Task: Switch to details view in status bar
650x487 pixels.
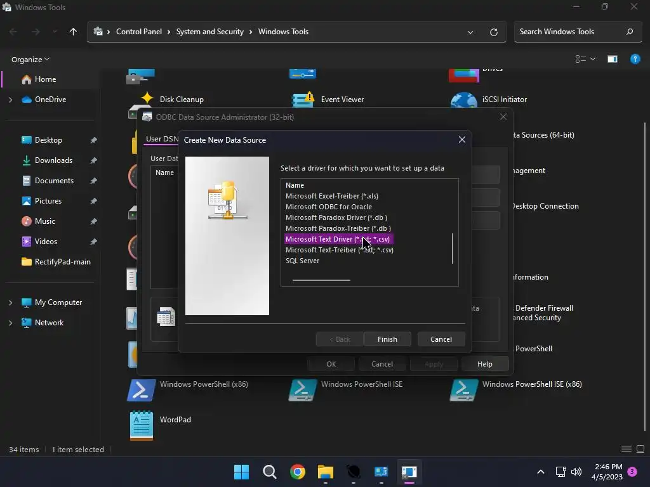Action: 627,449
